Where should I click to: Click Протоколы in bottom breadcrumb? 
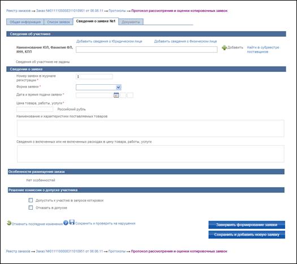(x=117, y=252)
